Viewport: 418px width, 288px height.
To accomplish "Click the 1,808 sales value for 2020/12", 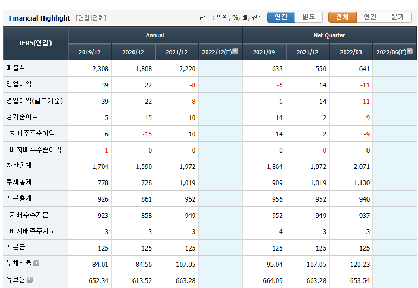I will tap(144, 69).
